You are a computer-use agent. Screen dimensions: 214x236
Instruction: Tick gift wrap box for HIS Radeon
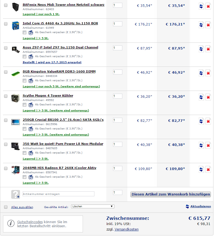(x=25, y=177)
